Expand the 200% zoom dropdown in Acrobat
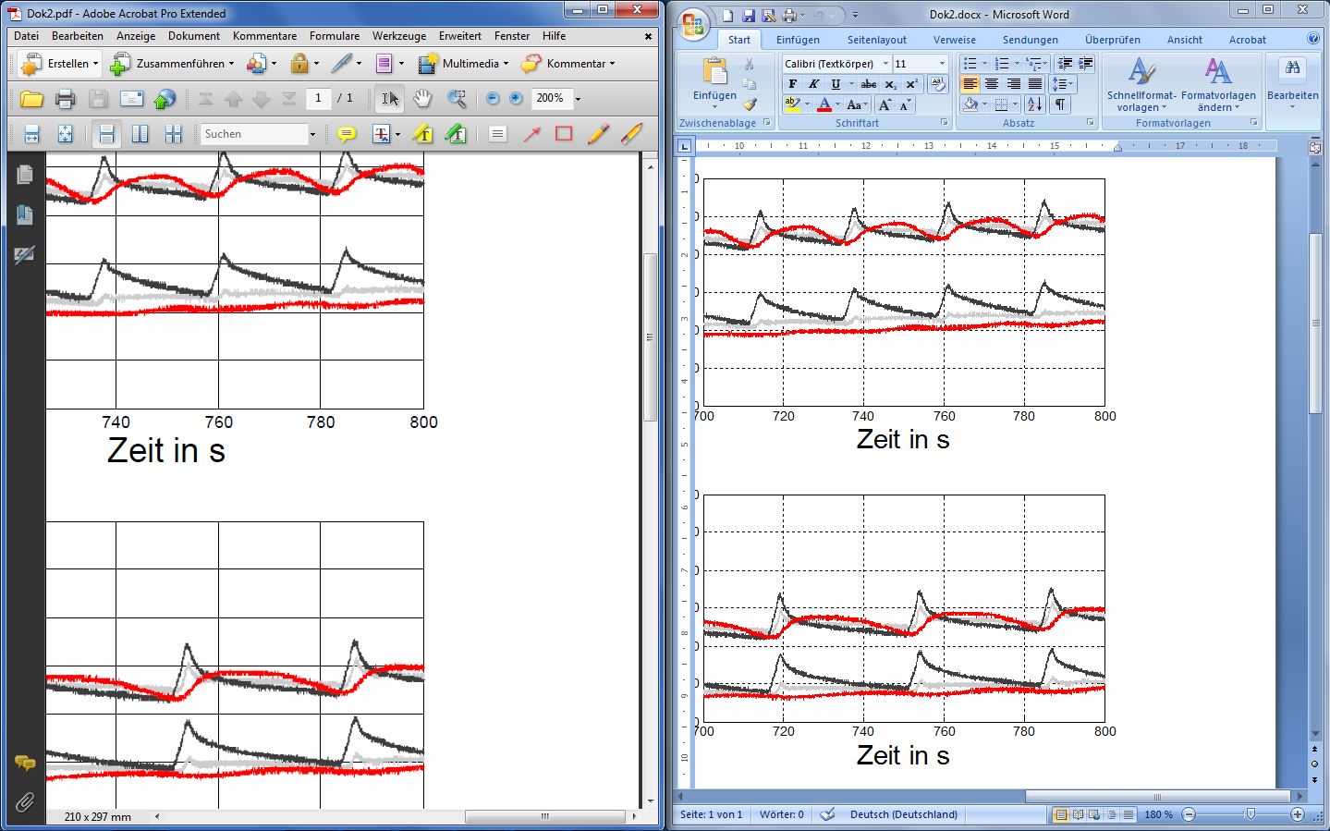The height and width of the screenshot is (831, 1330). [578, 99]
